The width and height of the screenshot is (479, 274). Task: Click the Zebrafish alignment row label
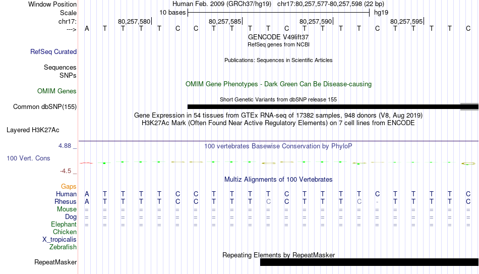tap(63, 247)
